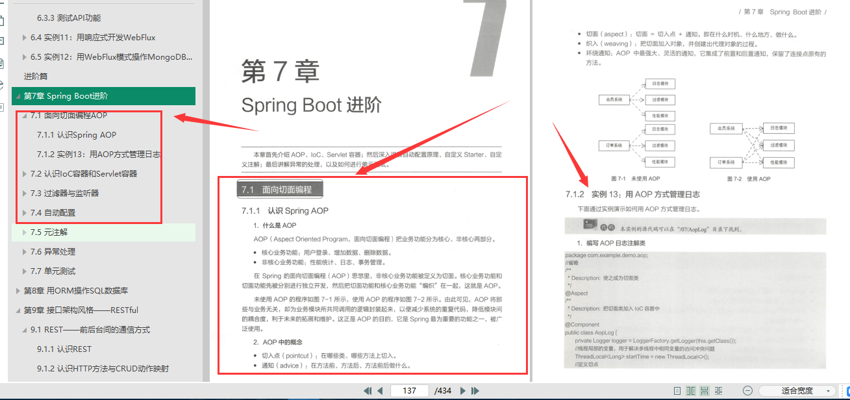850x400 pixels.
Task: Zoom out with the minus button
Action: tap(747, 390)
